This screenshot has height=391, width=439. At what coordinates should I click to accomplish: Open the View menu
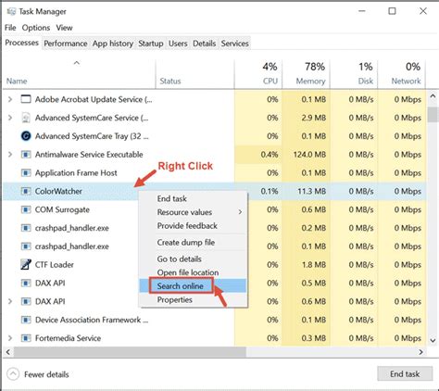[64, 28]
